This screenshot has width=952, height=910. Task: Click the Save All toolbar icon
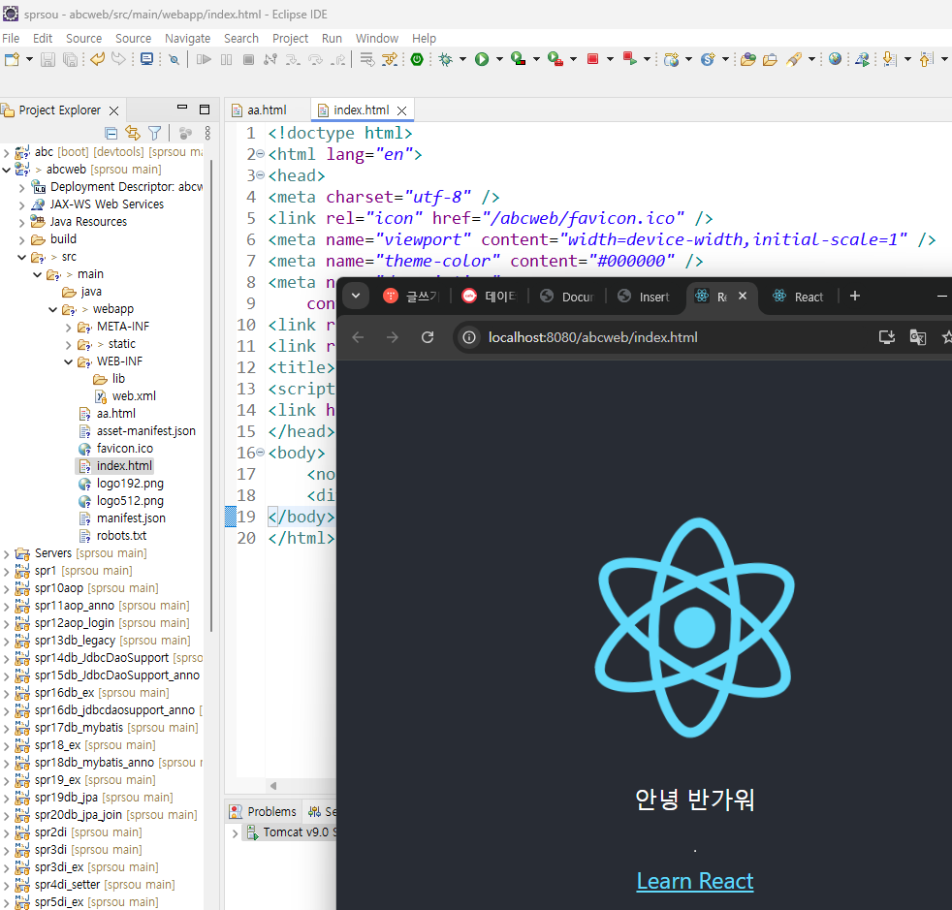point(71,59)
